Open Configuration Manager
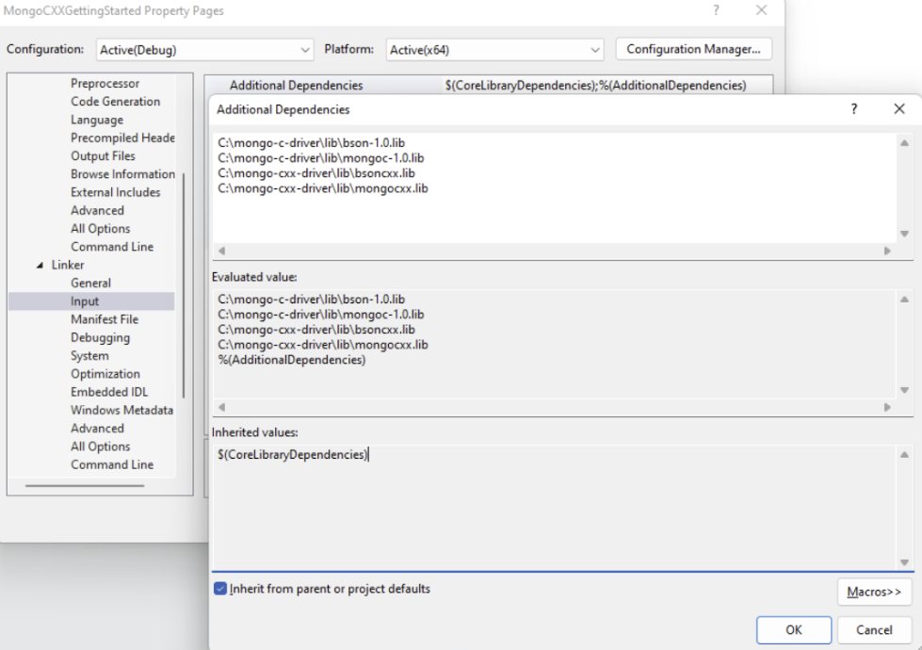922x650 pixels. tap(693, 49)
